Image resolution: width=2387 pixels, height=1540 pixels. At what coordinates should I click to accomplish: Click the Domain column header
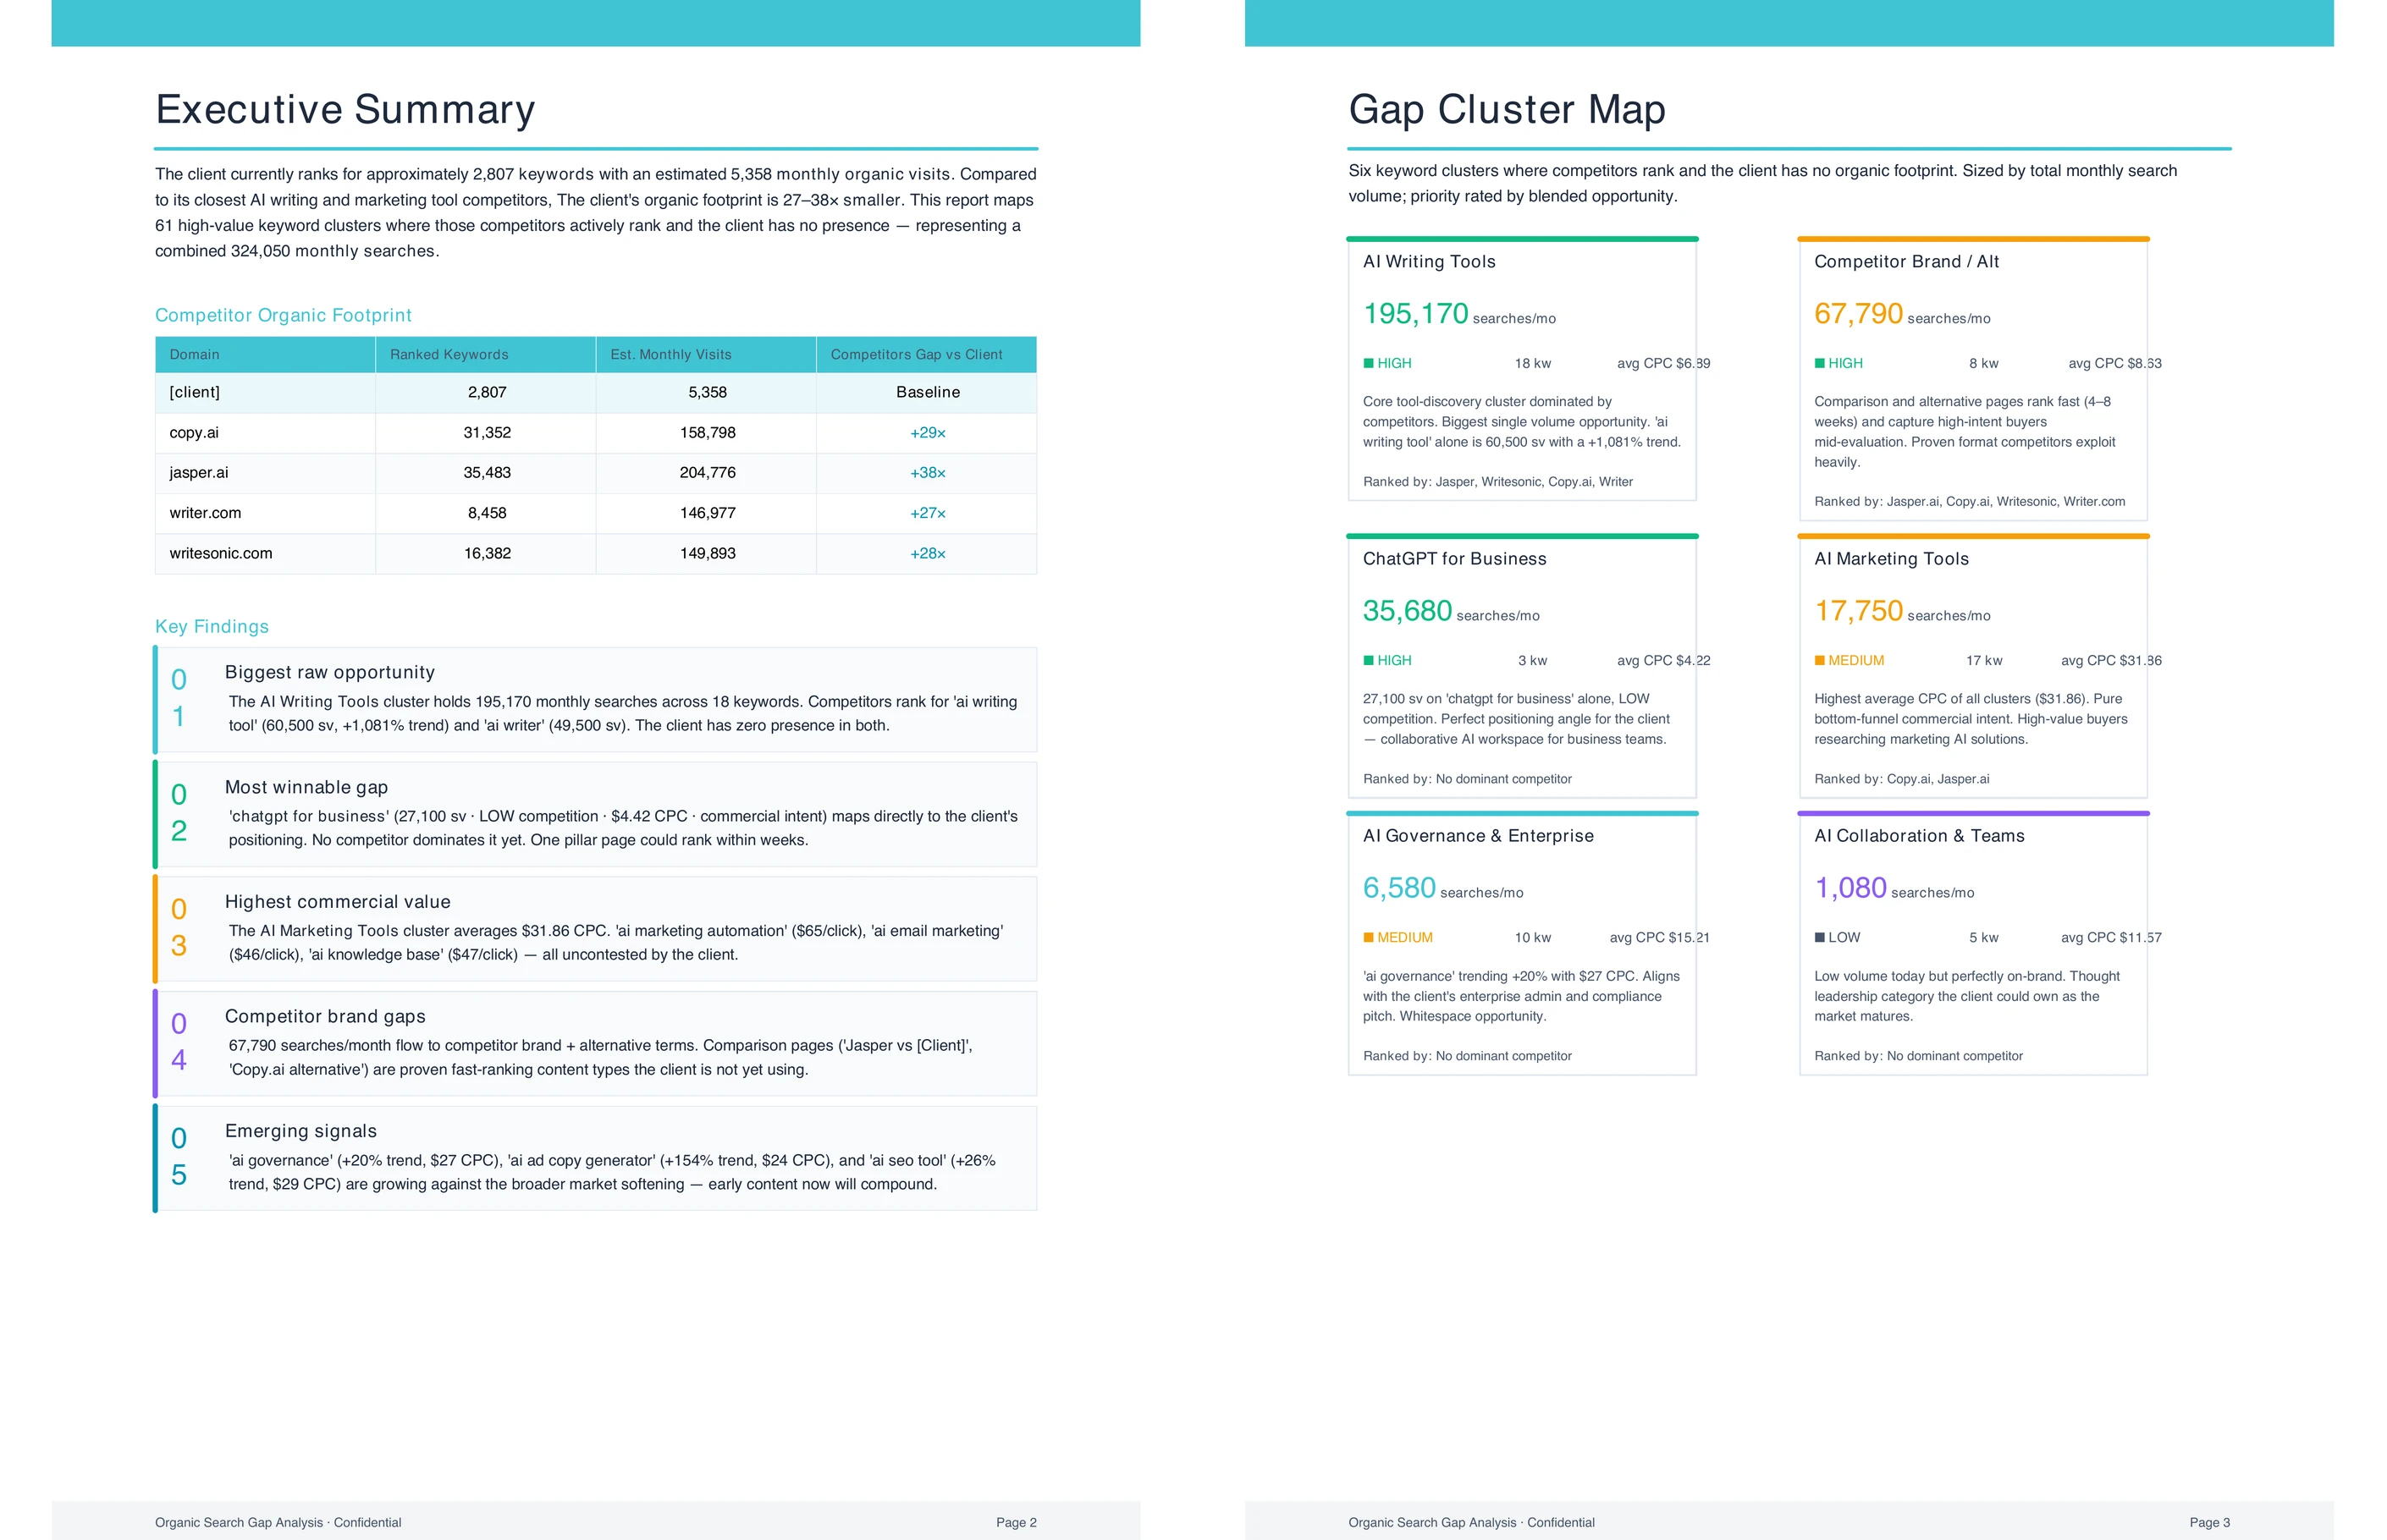tap(194, 355)
